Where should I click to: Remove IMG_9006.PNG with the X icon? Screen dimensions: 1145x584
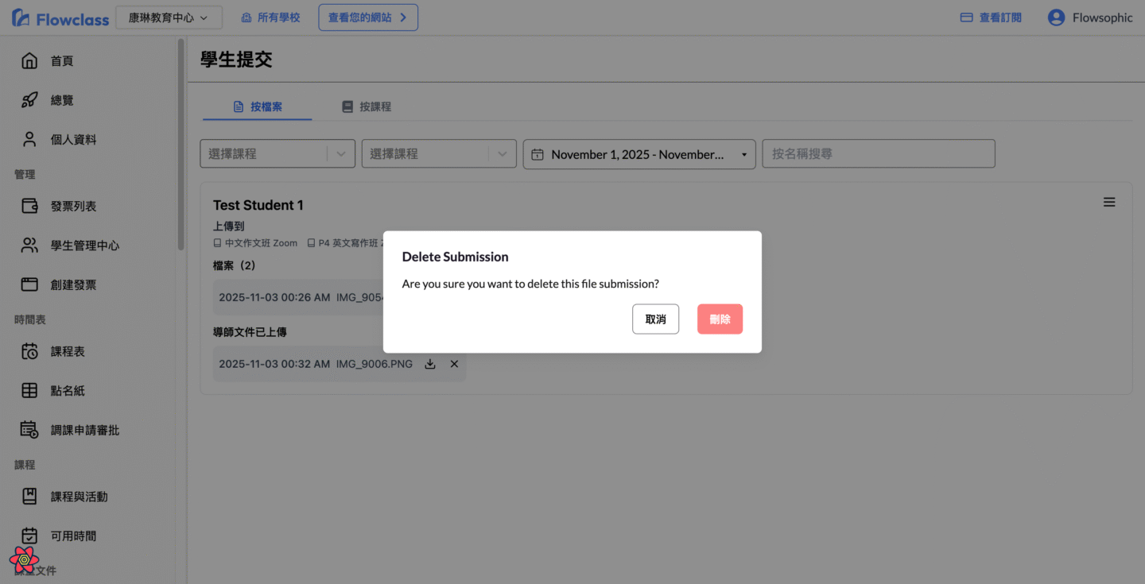coord(454,364)
